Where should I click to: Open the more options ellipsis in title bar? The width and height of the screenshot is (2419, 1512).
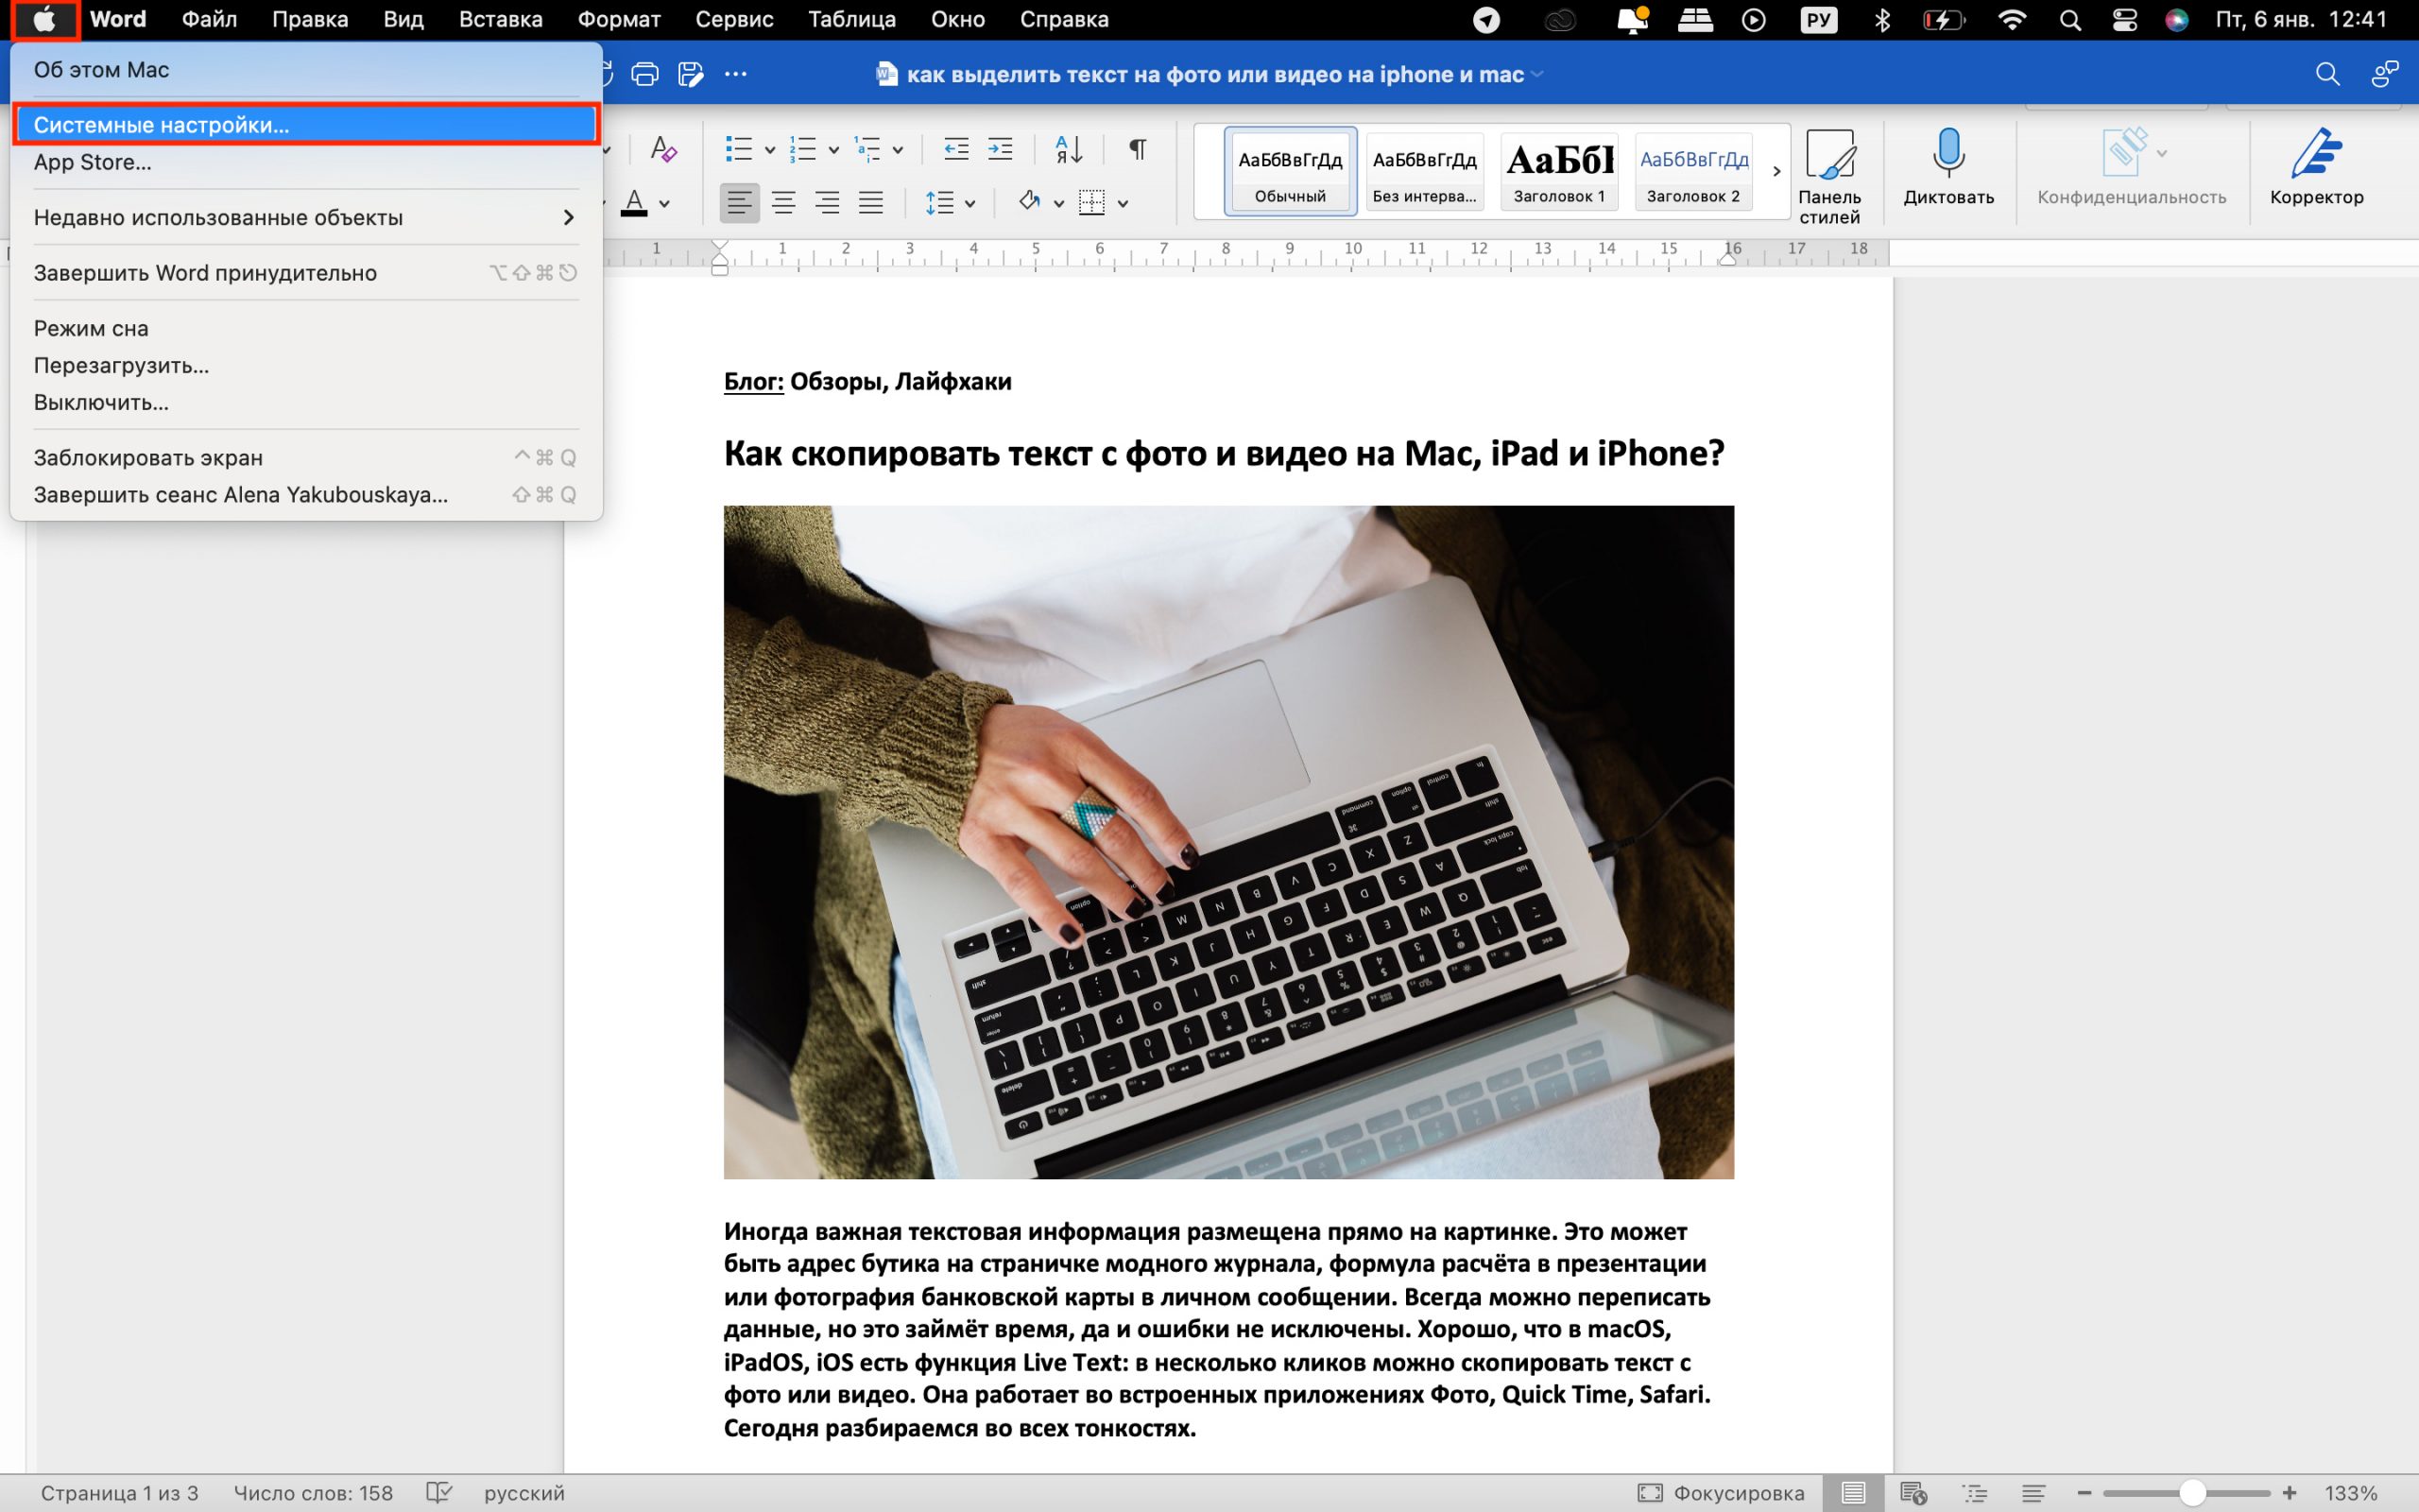(x=736, y=74)
